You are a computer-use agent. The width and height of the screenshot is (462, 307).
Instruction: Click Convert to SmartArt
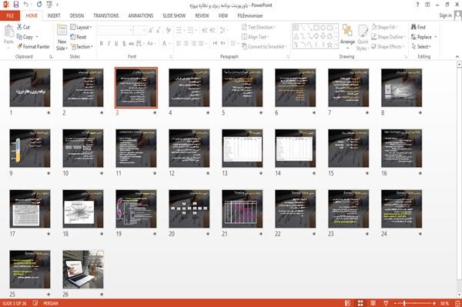coord(263,46)
